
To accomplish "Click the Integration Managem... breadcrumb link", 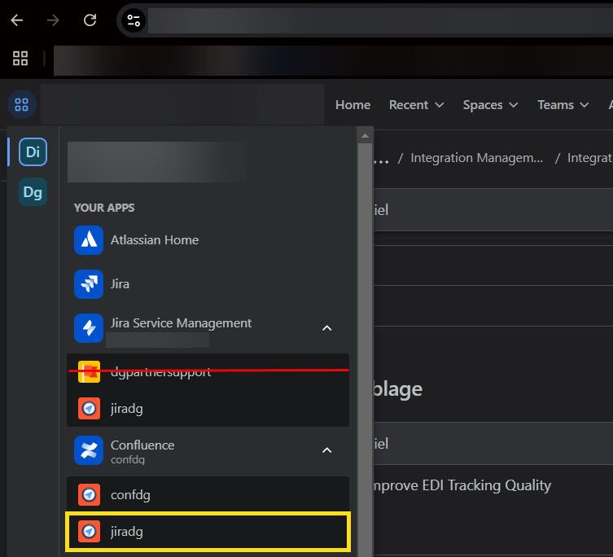I will (476, 158).
